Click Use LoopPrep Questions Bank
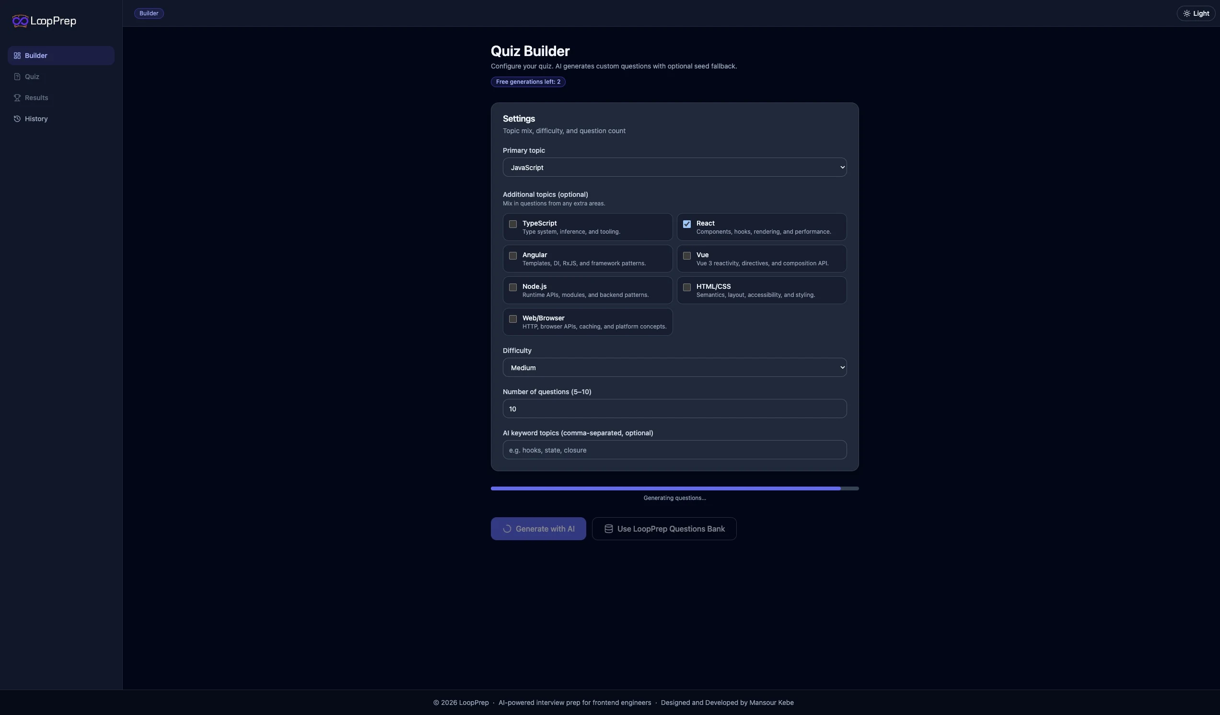Screen dimensions: 1220x715 664,528
